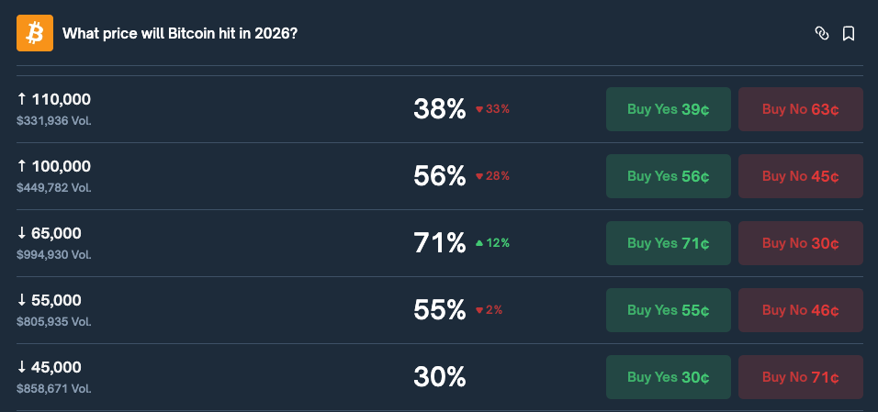Bookmark this Bitcoin market
The width and height of the screenshot is (878, 412).
(x=849, y=34)
